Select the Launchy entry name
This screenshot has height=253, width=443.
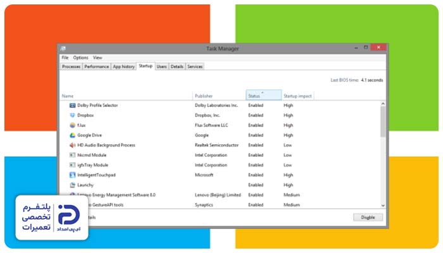click(85, 185)
